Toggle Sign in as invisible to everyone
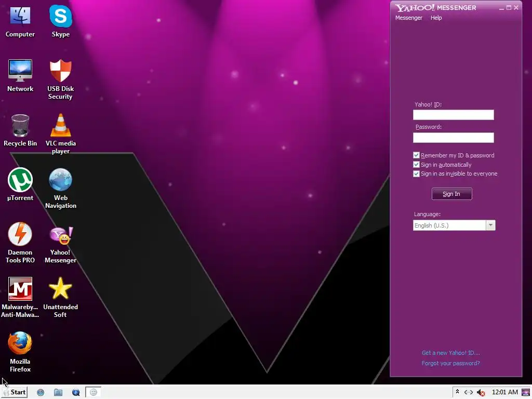This screenshot has width=532, height=399. pos(416,174)
